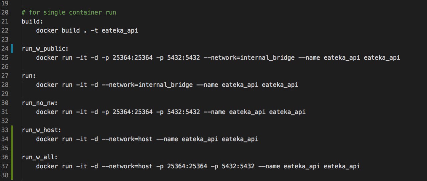
Task: Click the run_w_all: target label
Action: coord(40,157)
